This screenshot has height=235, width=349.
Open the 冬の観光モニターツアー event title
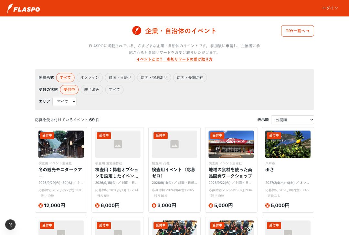point(60,173)
